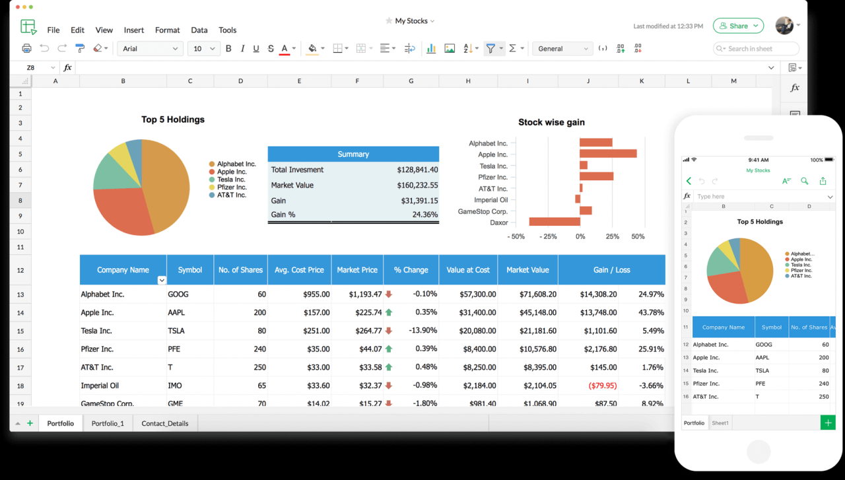Open the General number format dropdown
This screenshot has width=845, height=480.
pos(562,48)
